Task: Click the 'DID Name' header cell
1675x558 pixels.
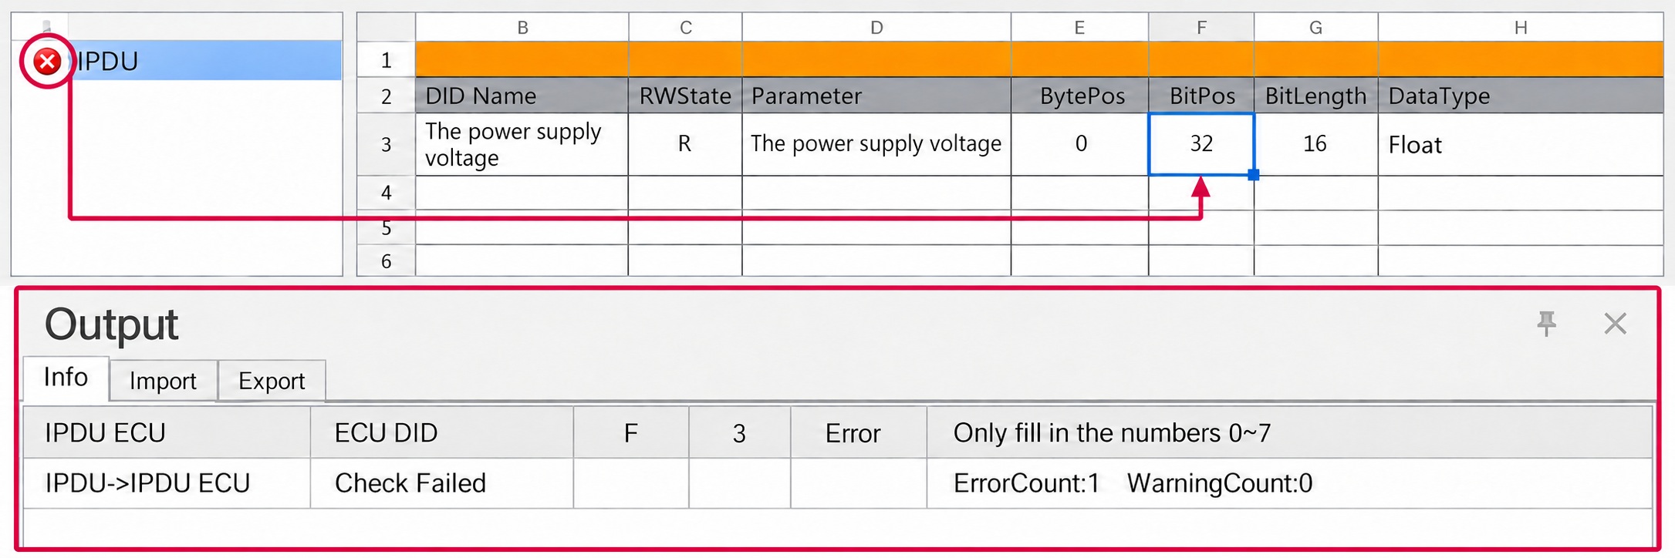Action: pyautogui.click(x=522, y=96)
